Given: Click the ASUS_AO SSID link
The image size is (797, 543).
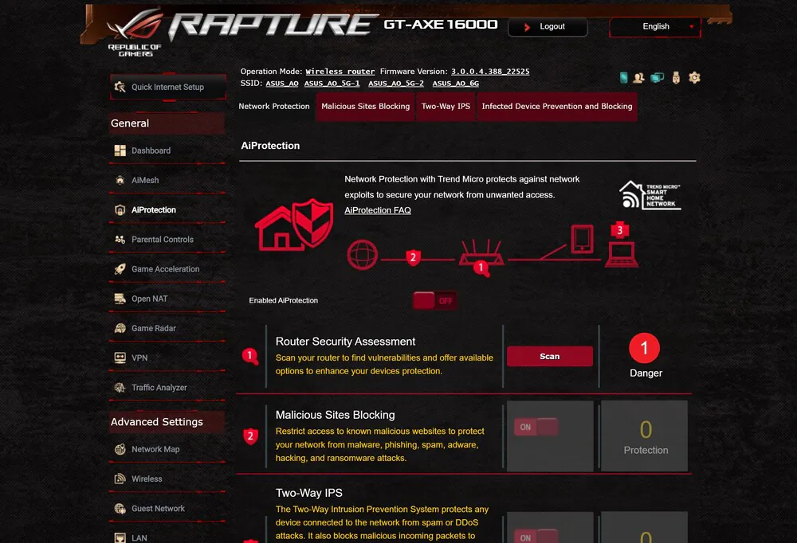Looking at the screenshot, I should coord(282,84).
